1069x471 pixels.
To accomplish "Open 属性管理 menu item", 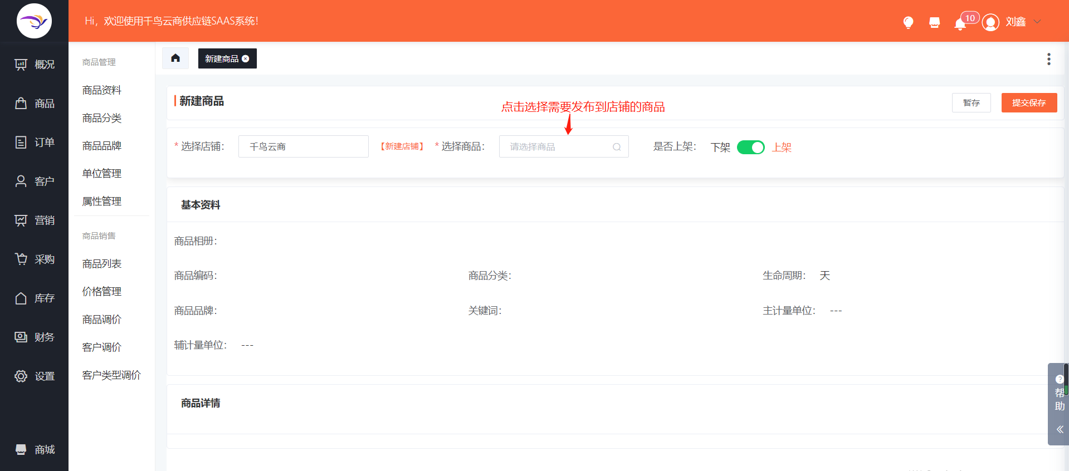I will (102, 202).
